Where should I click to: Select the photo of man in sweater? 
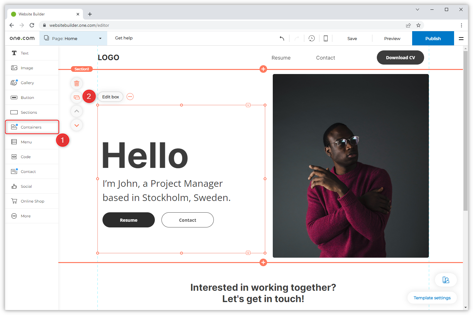[350, 166]
